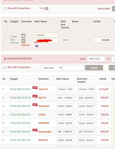The image size is (115, 149).
Task: Check Show All Transactions in withdraw approved
Action: tap(5, 68)
